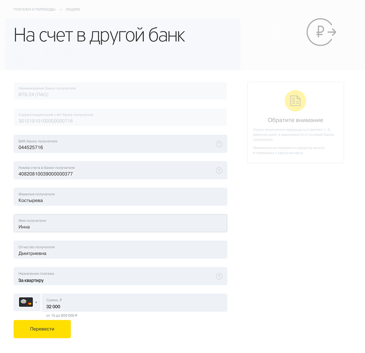Image resolution: width=365 pixels, height=353 pixels.
Task: Focus the Отчество получателя field
Action: tap(120, 250)
